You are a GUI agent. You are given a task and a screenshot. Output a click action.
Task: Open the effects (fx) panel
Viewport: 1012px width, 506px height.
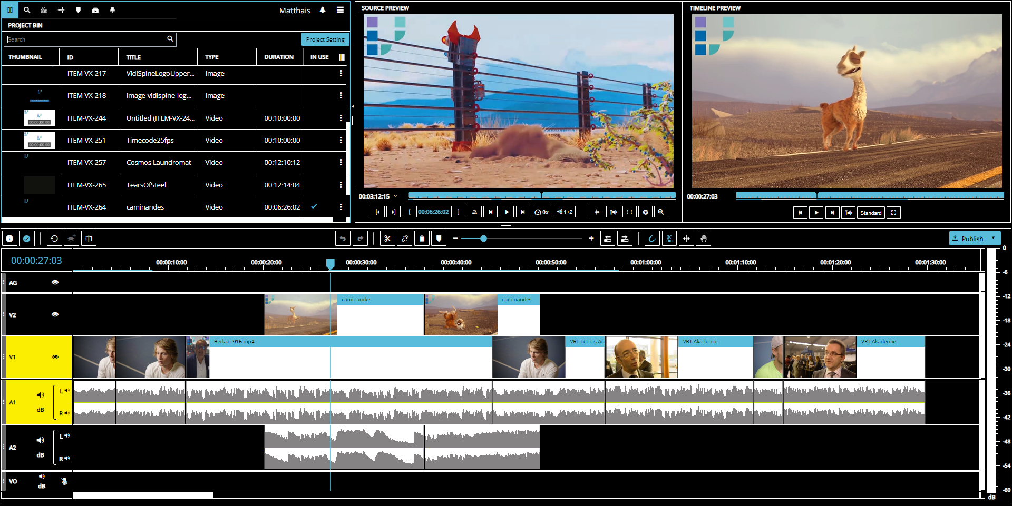pos(44,10)
